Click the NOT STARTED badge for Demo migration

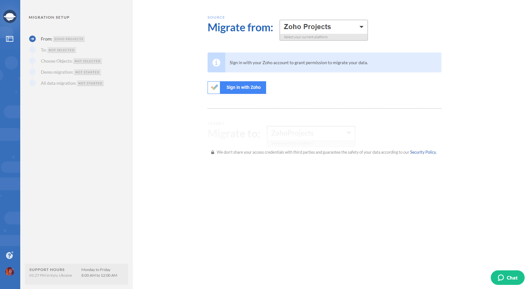click(x=87, y=72)
